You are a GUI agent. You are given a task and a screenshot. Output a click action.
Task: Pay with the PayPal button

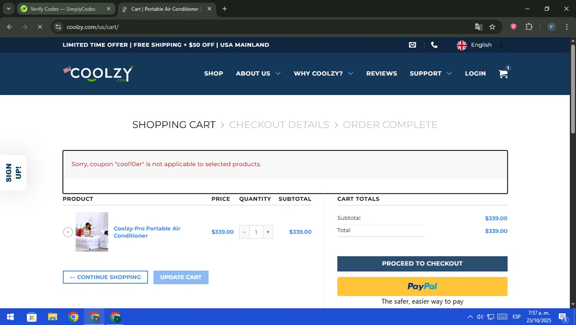point(422,286)
